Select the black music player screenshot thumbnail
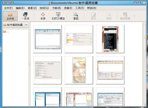Screen dimensions: 148x108 [110, 39]
